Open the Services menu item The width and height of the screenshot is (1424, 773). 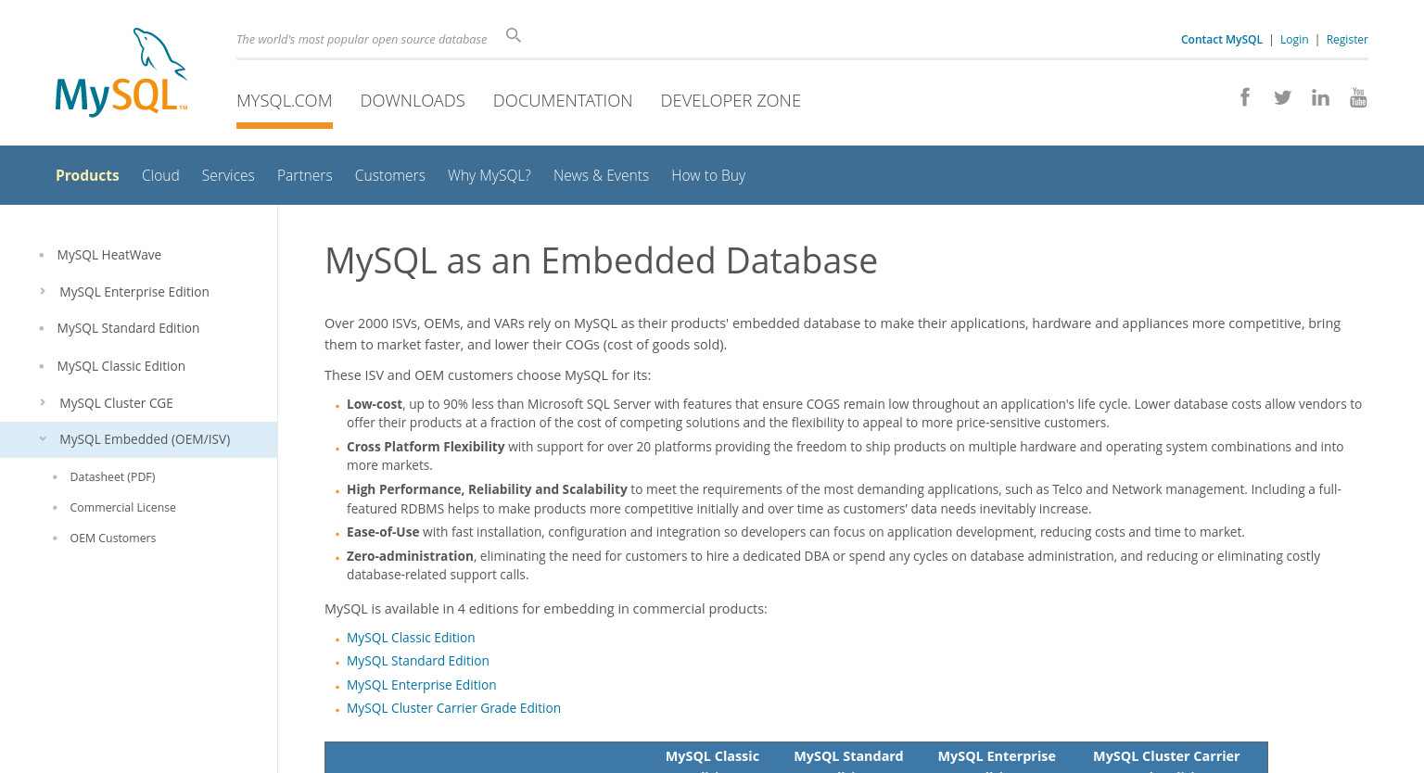click(x=228, y=175)
